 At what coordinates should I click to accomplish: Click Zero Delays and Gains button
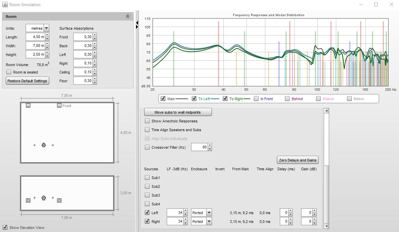click(x=298, y=160)
